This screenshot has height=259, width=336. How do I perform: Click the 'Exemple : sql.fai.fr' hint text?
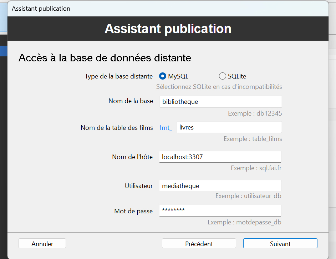tap(256, 168)
